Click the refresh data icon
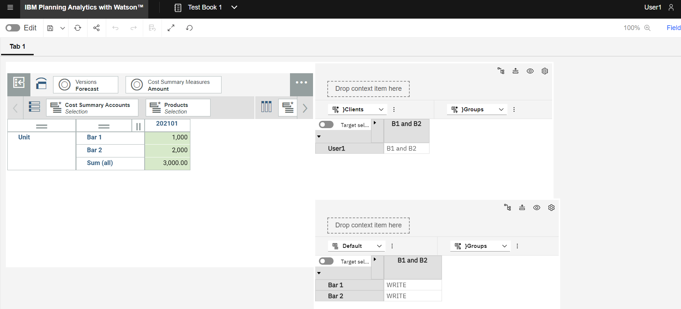Image resolution: width=681 pixels, height=309 pixels. click(78, 28)
